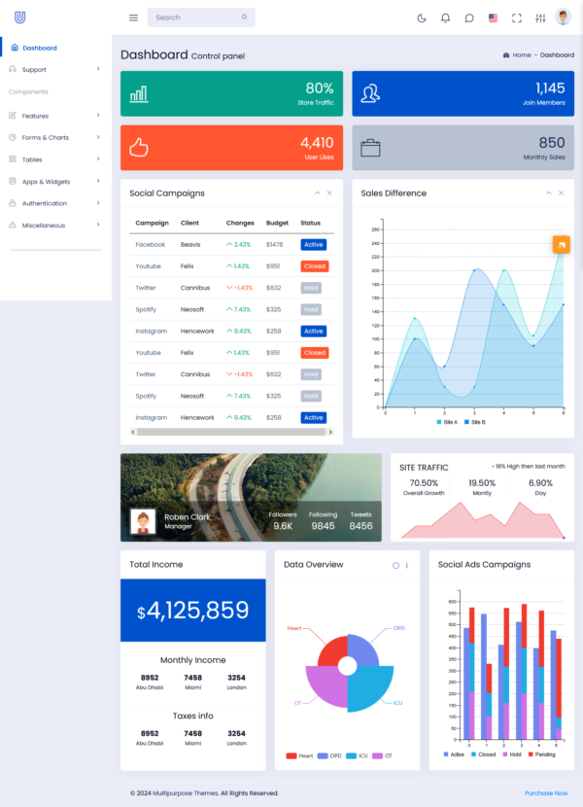Image resolution: width=583 pixels, height=807 pixels.
Task: Click the Active badge in Beavis row
Action: (314, 244)
